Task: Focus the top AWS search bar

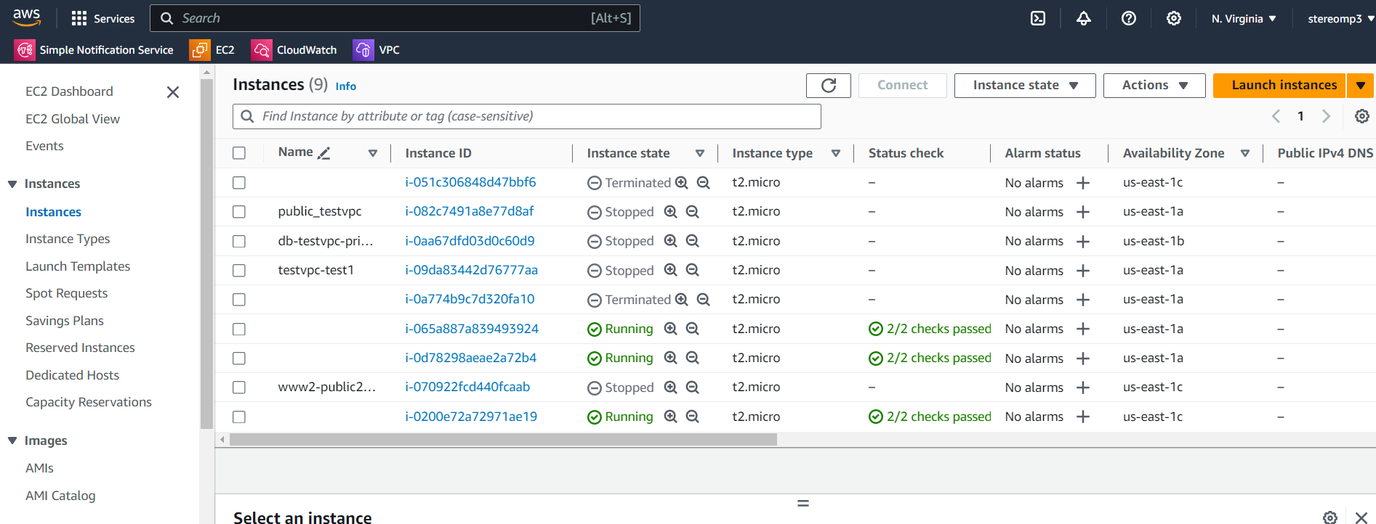Action: point(395,18)
